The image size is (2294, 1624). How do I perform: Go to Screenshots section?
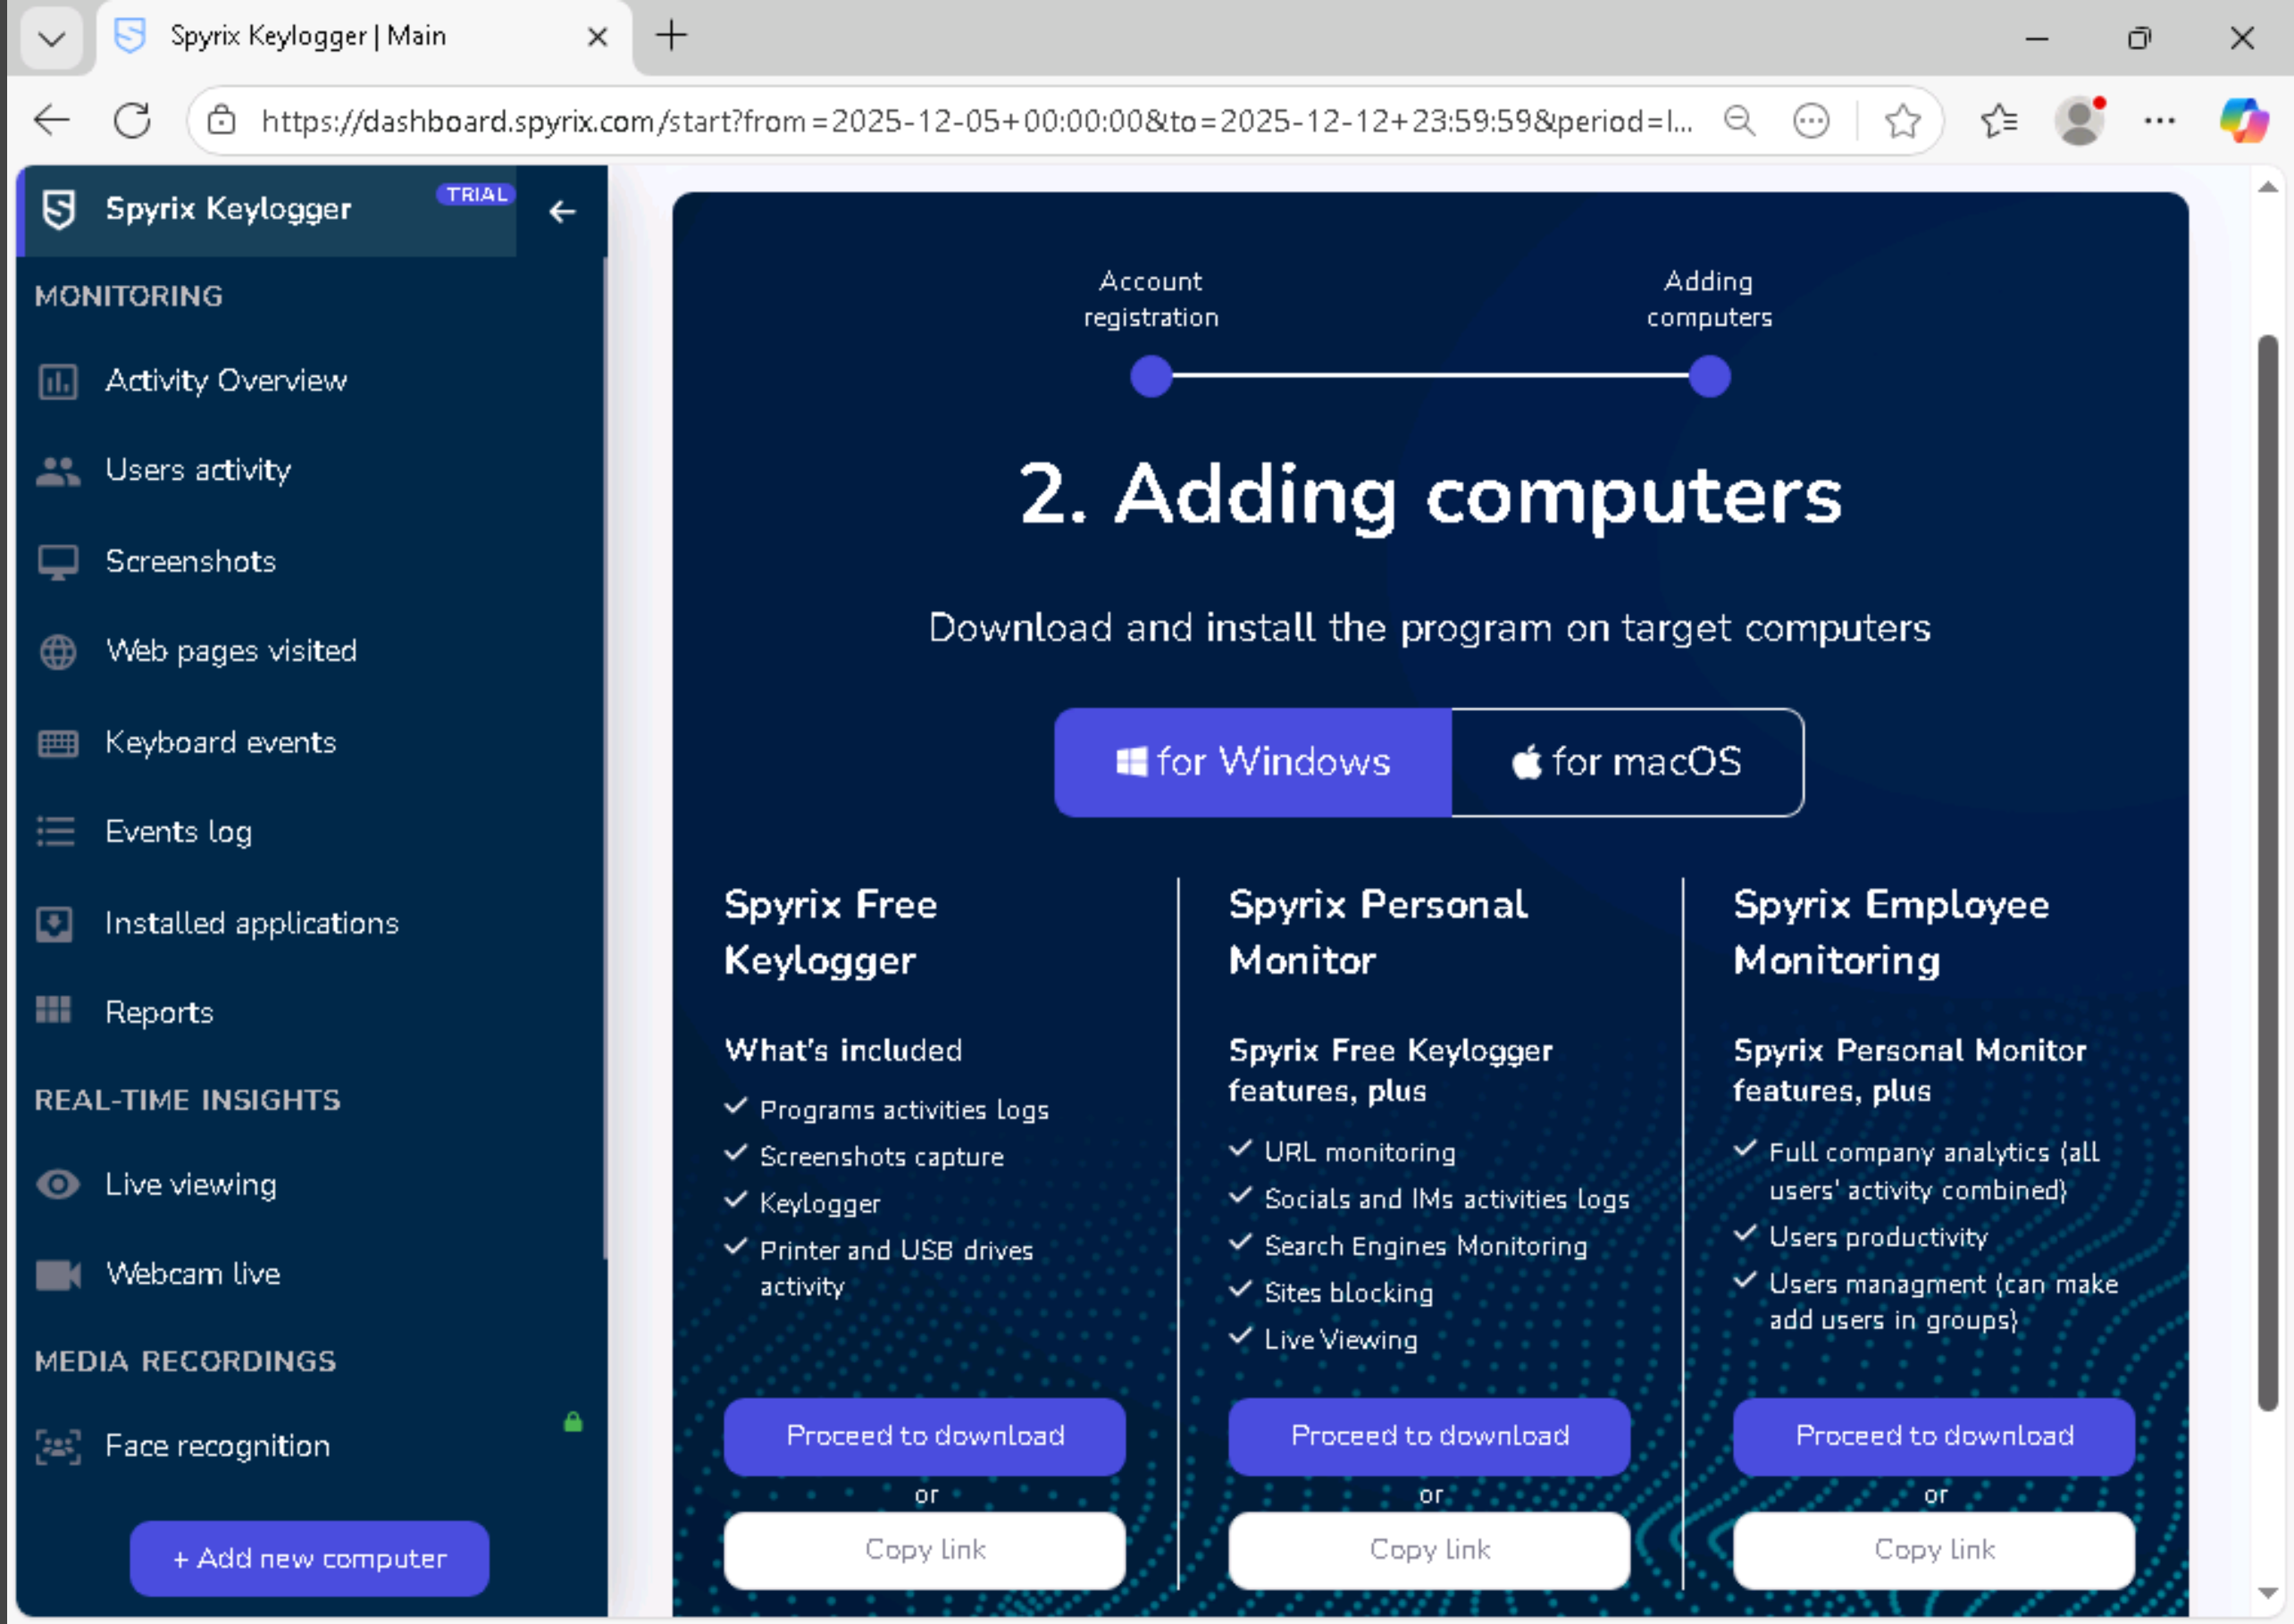click(190, 562)
